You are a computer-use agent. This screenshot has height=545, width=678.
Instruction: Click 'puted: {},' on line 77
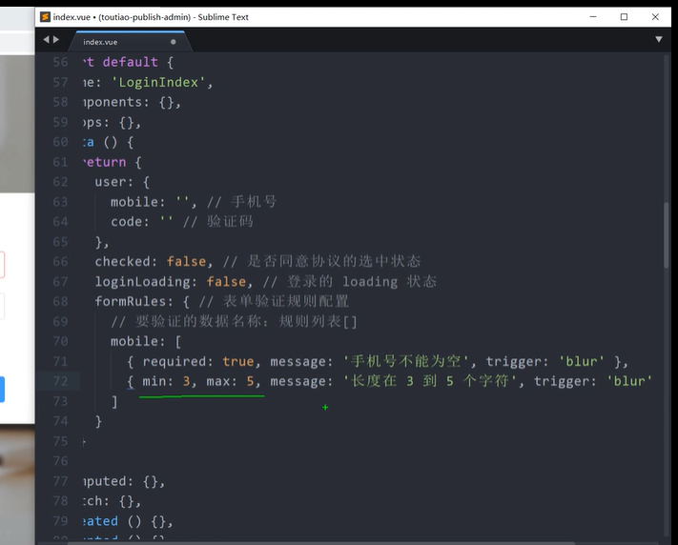pyautogui.click(x=124, y=481)
